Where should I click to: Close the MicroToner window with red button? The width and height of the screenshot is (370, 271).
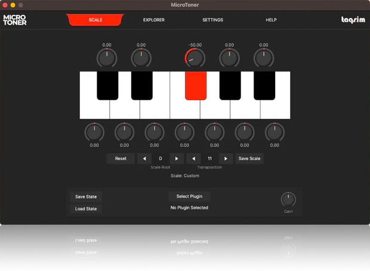tap(5, 5)
